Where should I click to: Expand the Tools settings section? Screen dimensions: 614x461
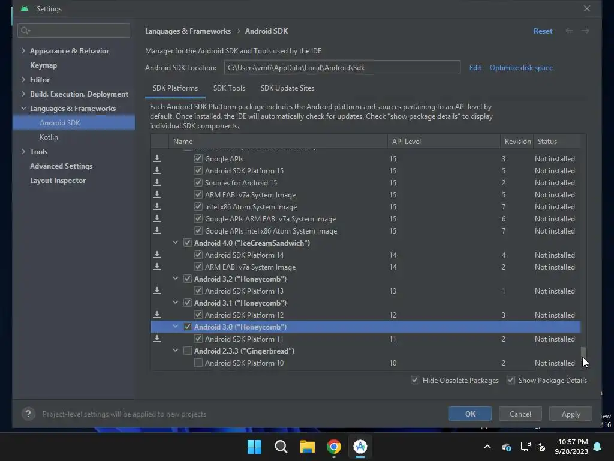[x=23, y=152]
